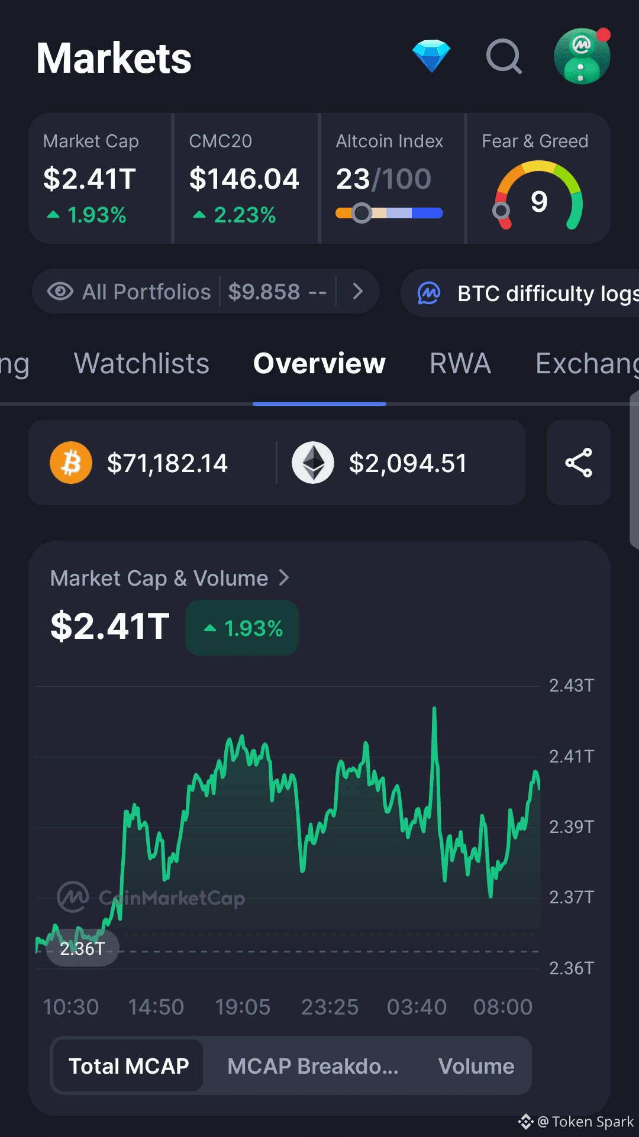This screenshot has width=639, height=1137.
Task: Tap the Altcoin Index slider bar
Action: click(x=389, y=213)
